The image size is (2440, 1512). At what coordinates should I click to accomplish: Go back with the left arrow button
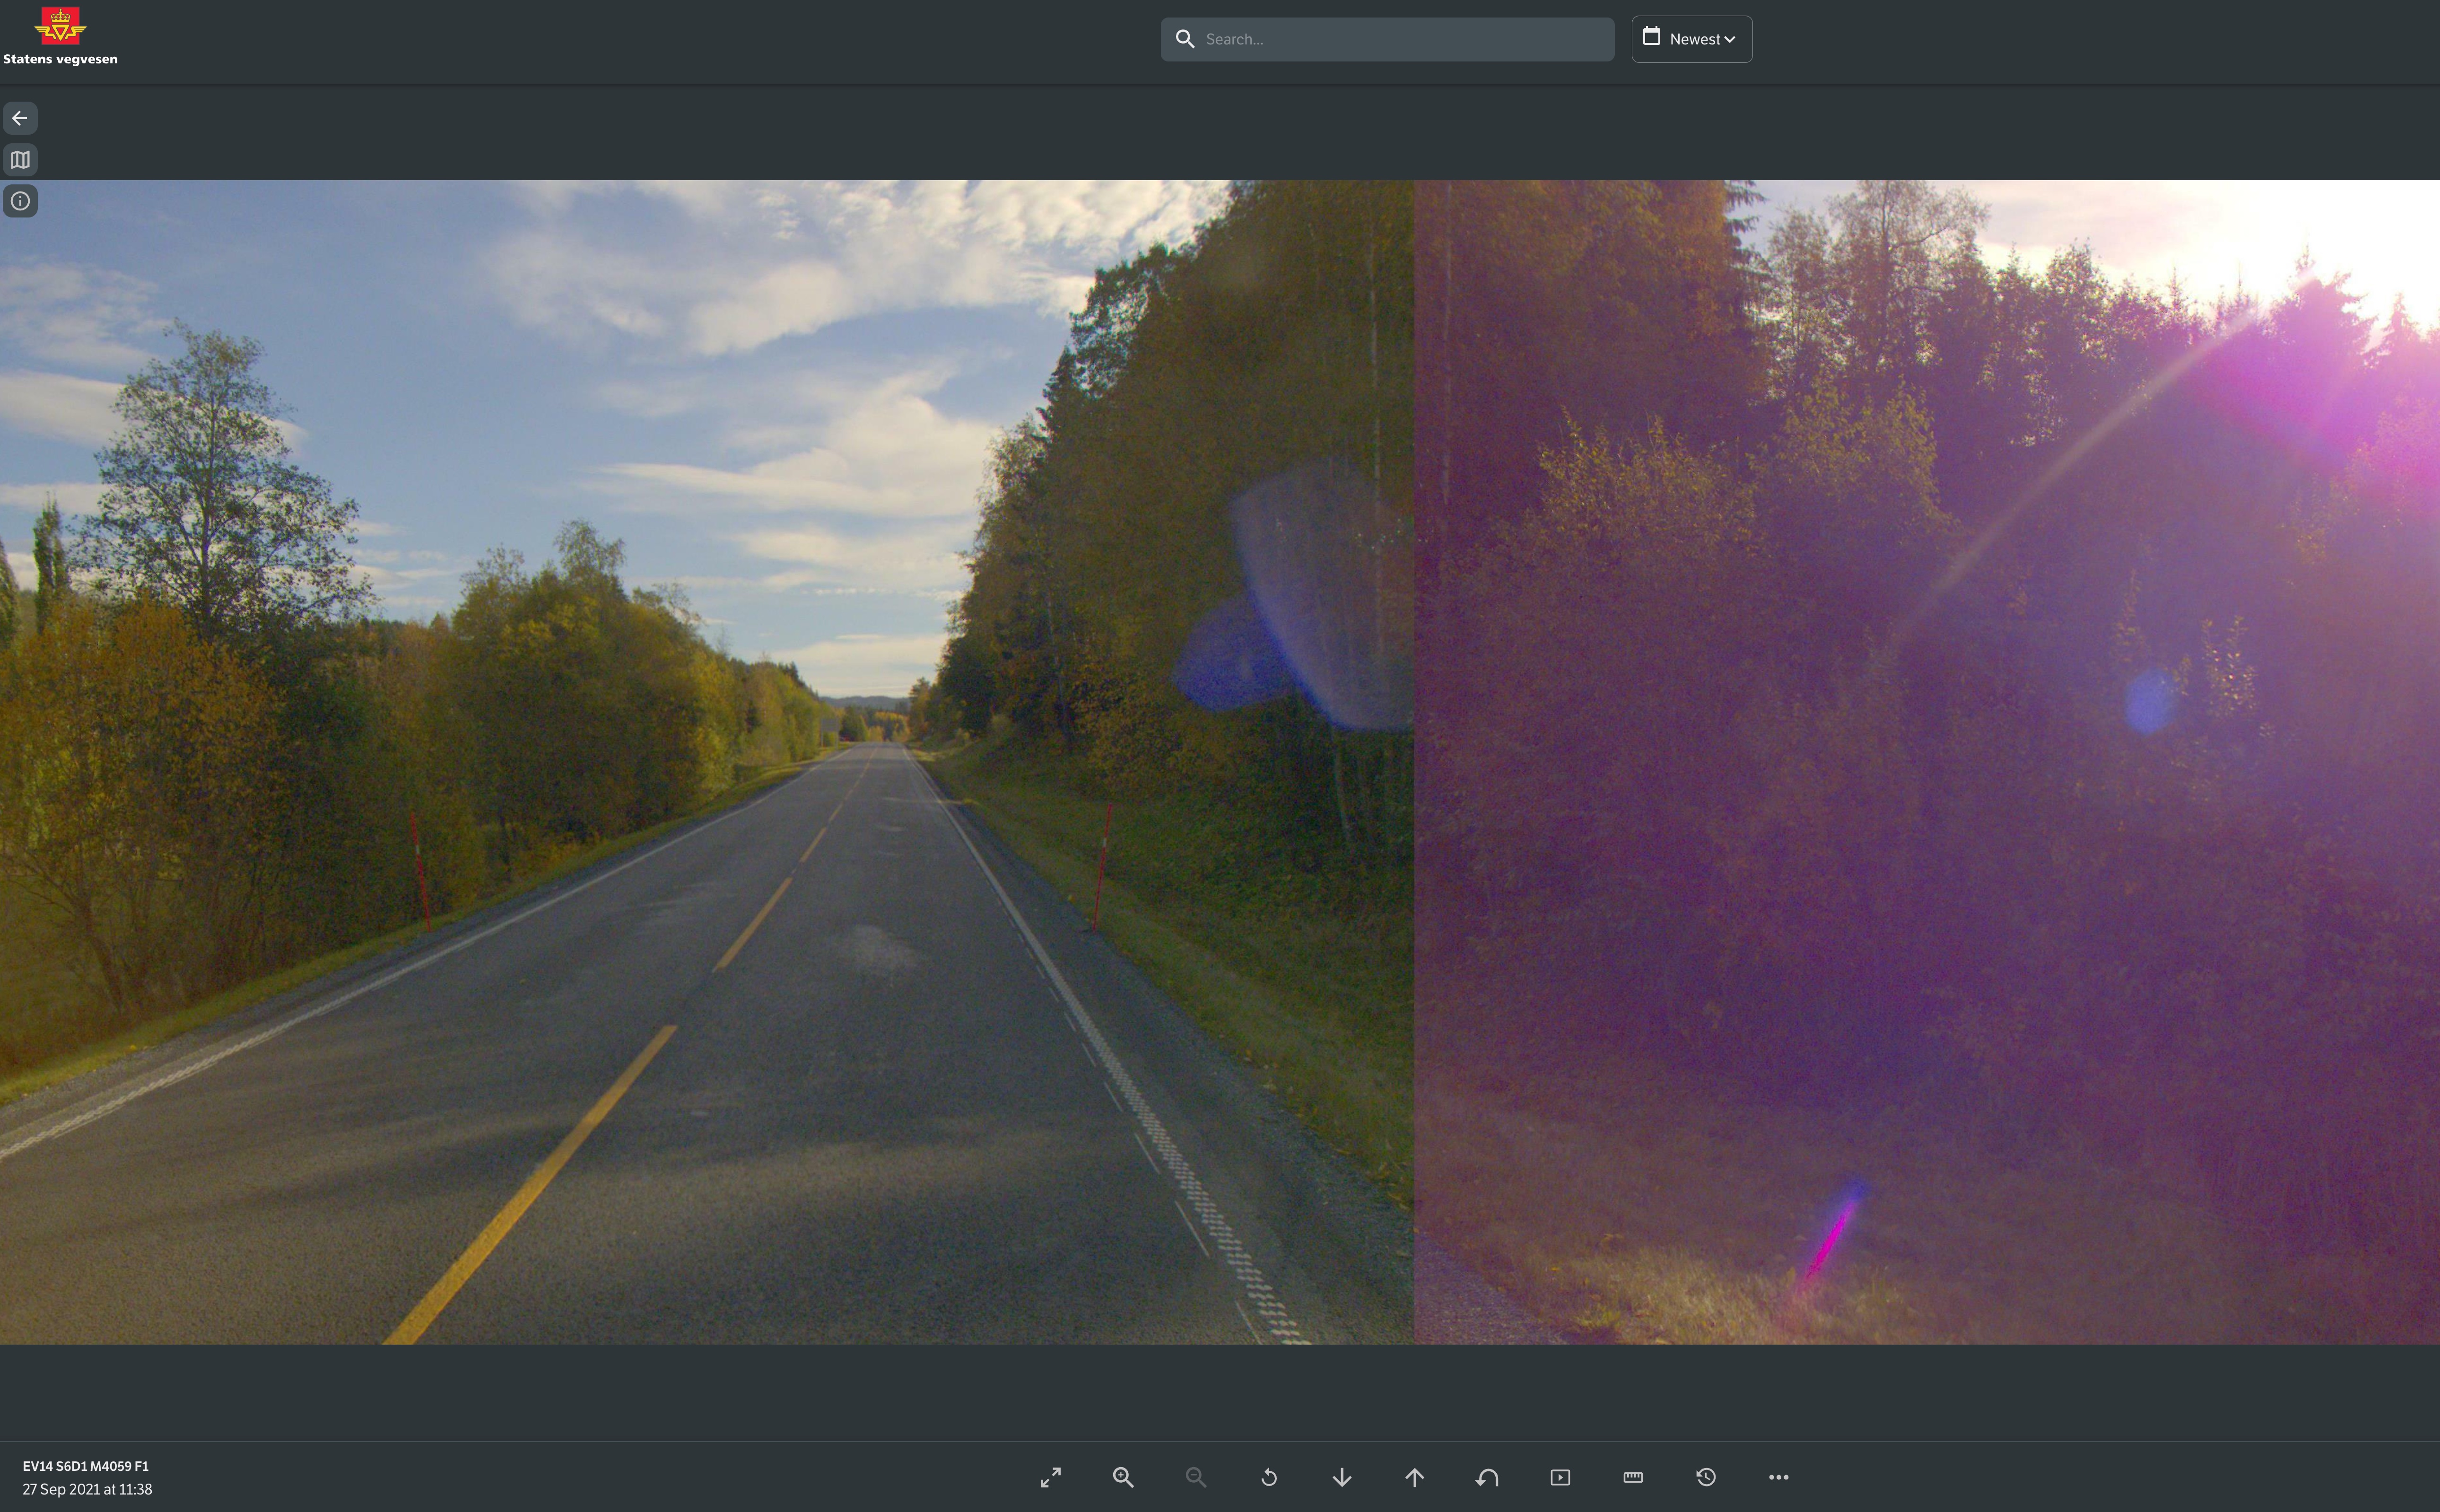[x=20, y=118]
